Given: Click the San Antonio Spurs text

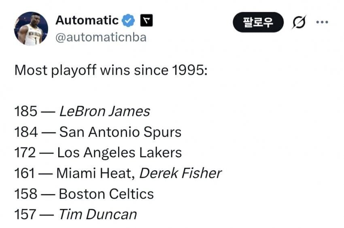Looking at the screenshot, I should (120, 132).
